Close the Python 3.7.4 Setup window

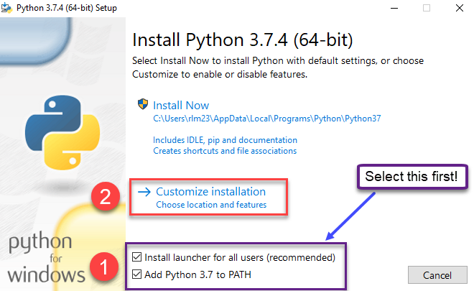[458, 8]
